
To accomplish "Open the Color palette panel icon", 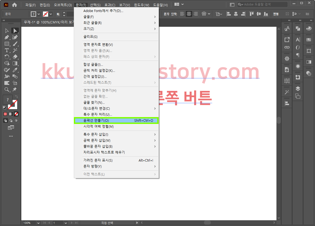I will pos(309,29).
